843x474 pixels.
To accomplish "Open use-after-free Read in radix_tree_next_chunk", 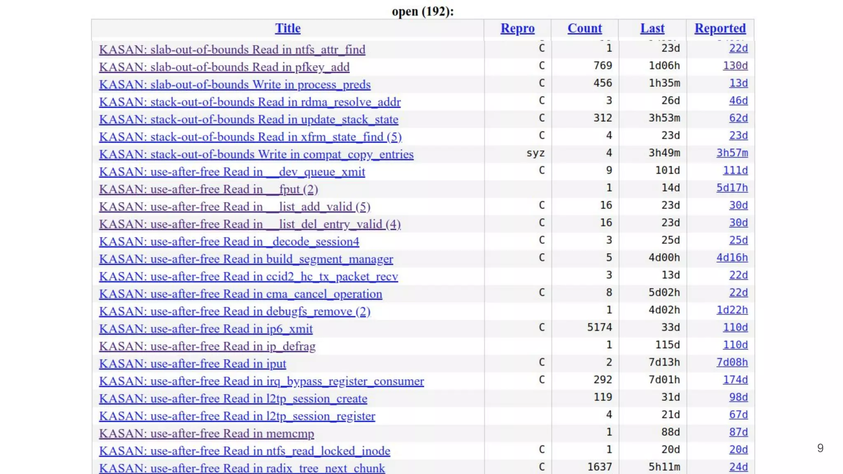I will tap(242, 468).
